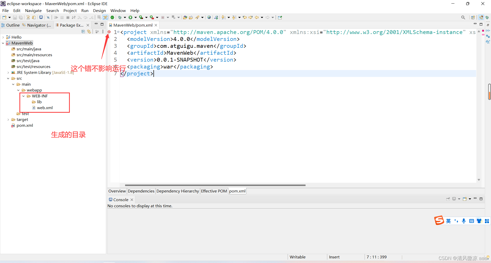Screen dimensions: 491x263
Task: Switch to the Debug perspective icon
Action: point(487,17)
